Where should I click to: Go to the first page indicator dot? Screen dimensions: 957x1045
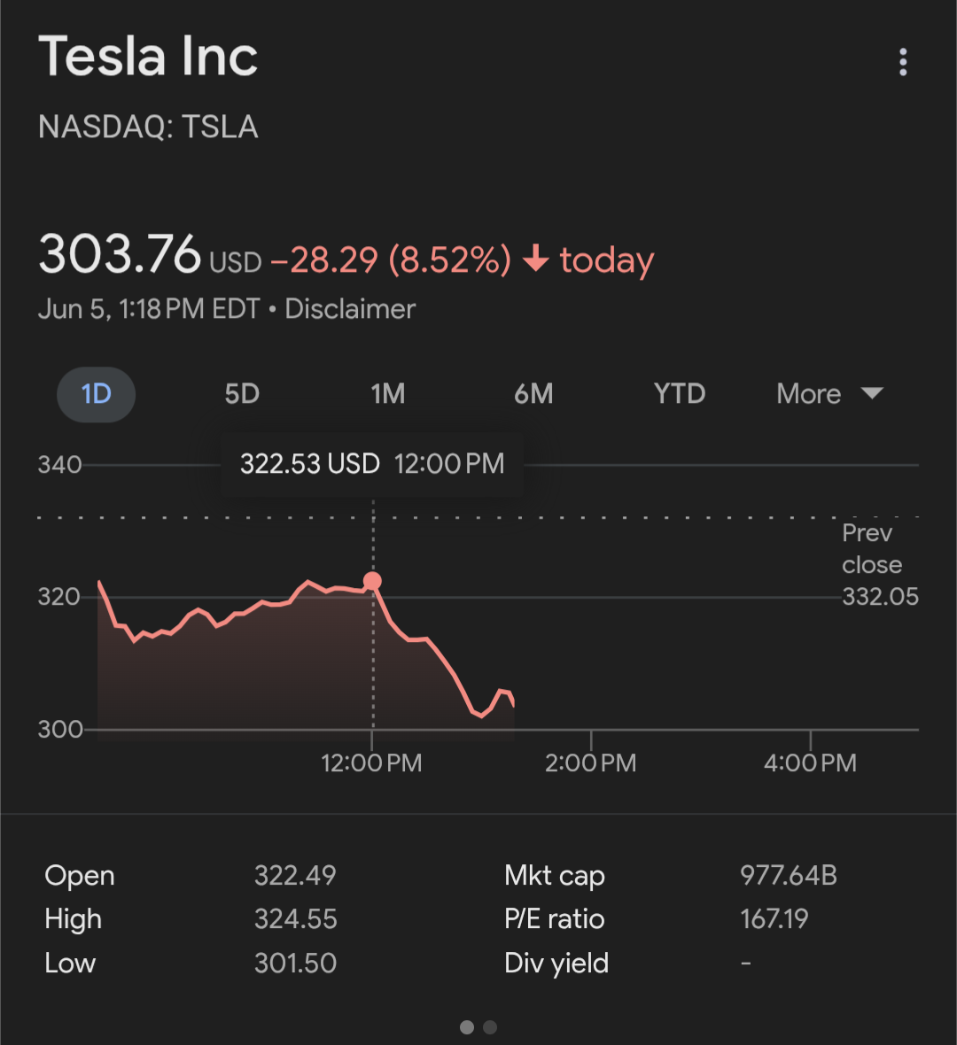coord(467,1027)
